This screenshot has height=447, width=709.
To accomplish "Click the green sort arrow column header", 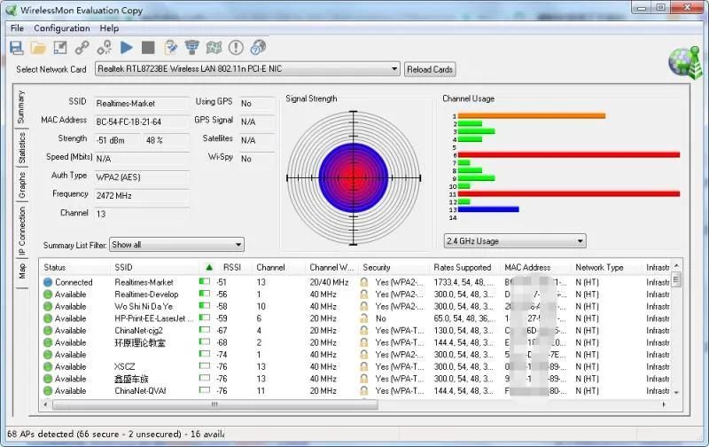I will click(209, 267).
